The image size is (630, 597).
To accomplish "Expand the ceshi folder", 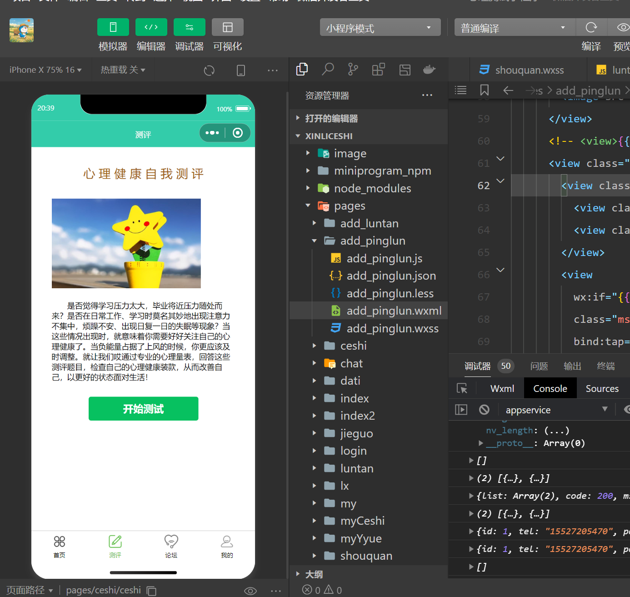I will click(369, 346).
